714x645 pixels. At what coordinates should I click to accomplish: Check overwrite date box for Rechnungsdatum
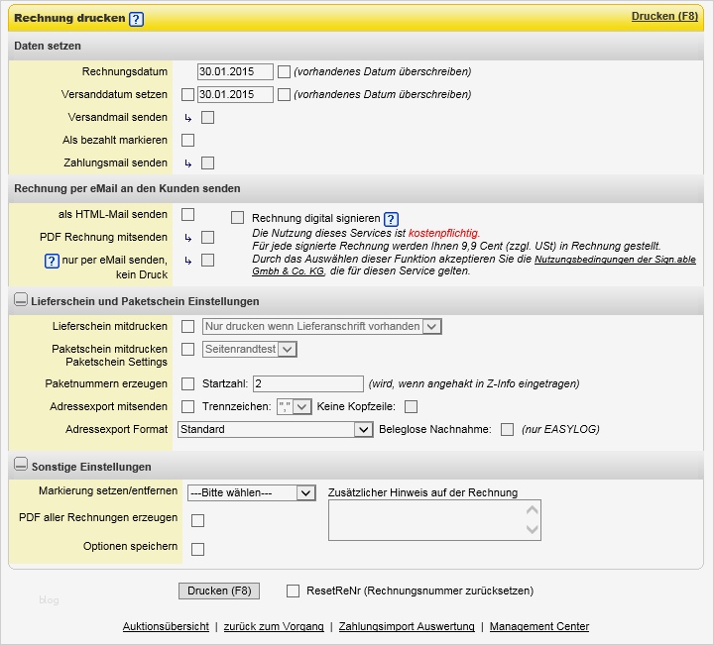pyautogui.click(x=284, y=72)
